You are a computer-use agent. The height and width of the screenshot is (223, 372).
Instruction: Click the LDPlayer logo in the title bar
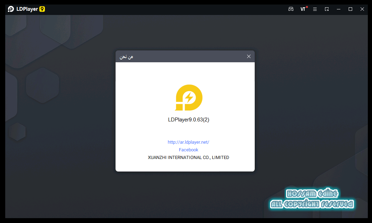[11, 9]
